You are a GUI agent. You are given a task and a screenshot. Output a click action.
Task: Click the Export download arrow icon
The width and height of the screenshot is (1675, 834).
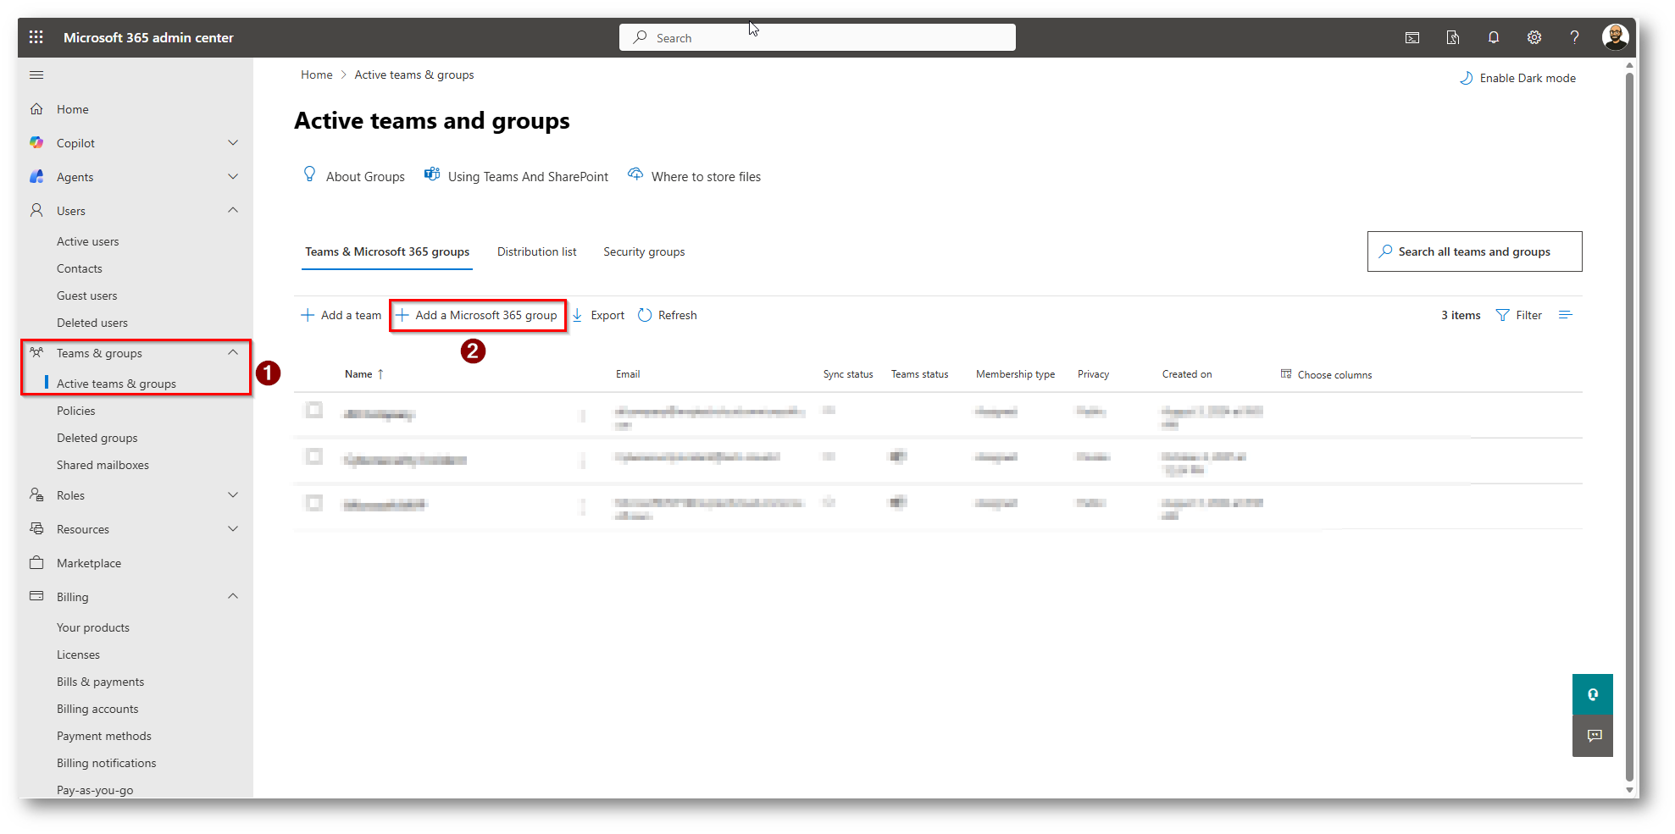[x=577, y=315]
